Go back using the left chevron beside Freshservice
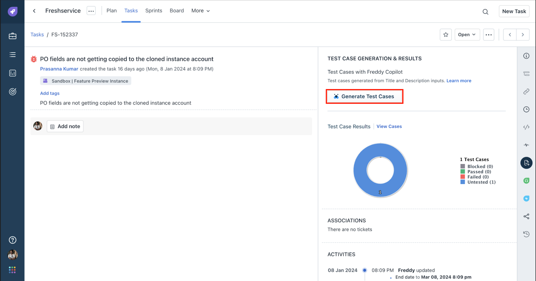This screenshot has height=281, width=536. [34, 11]
